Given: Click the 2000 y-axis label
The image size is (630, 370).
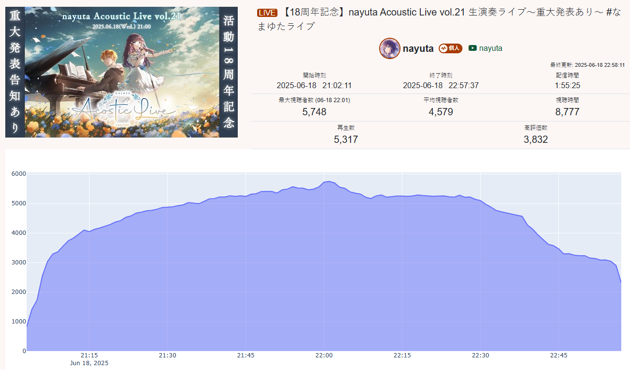Looking at the screenshot, I should (x=19, y=292).
